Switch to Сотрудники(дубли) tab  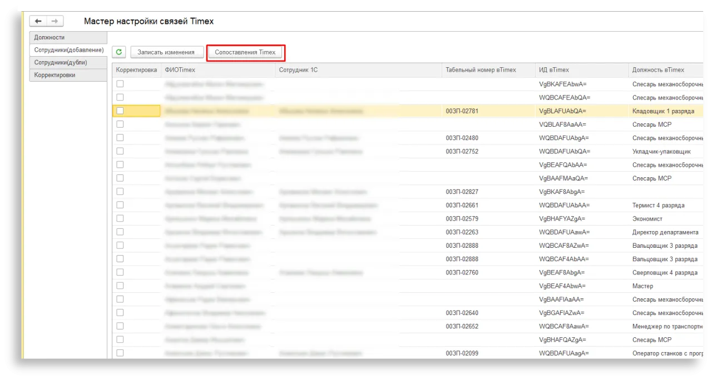[x=61, y=62]
